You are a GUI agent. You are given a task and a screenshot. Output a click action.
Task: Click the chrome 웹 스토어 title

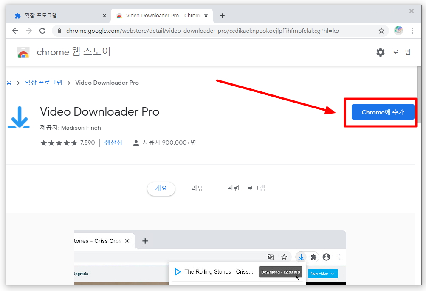point(73,52)
